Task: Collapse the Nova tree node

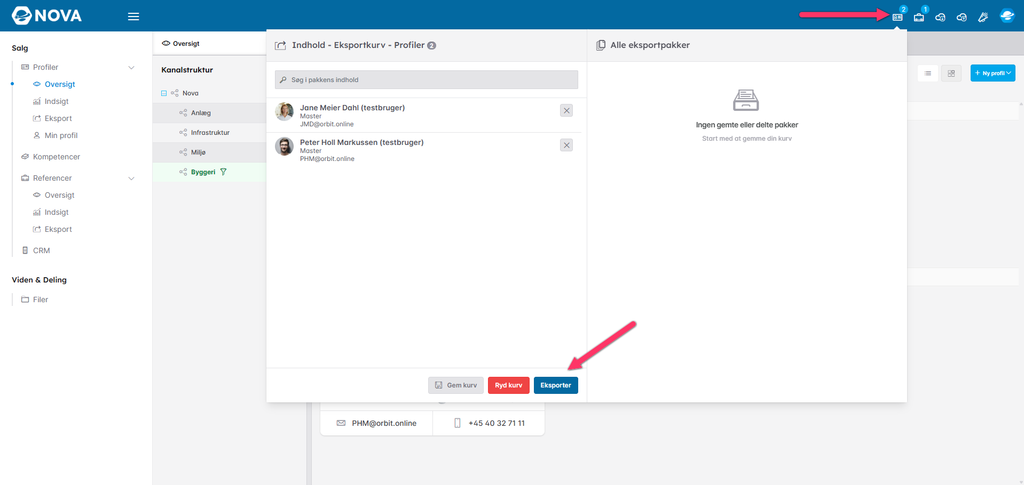Action: 164,93
